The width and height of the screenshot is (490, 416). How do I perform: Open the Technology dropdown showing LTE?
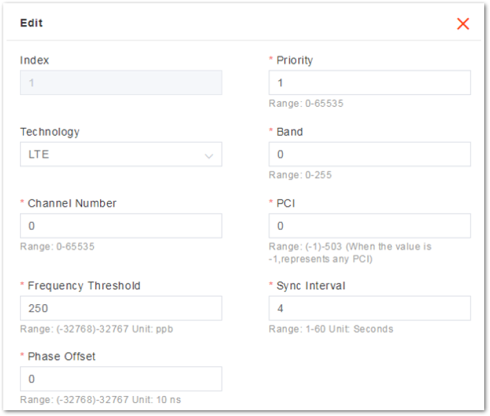(121, 154)
